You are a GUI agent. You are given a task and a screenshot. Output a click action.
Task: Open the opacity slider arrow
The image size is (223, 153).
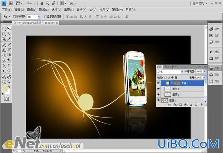[205, 72]
